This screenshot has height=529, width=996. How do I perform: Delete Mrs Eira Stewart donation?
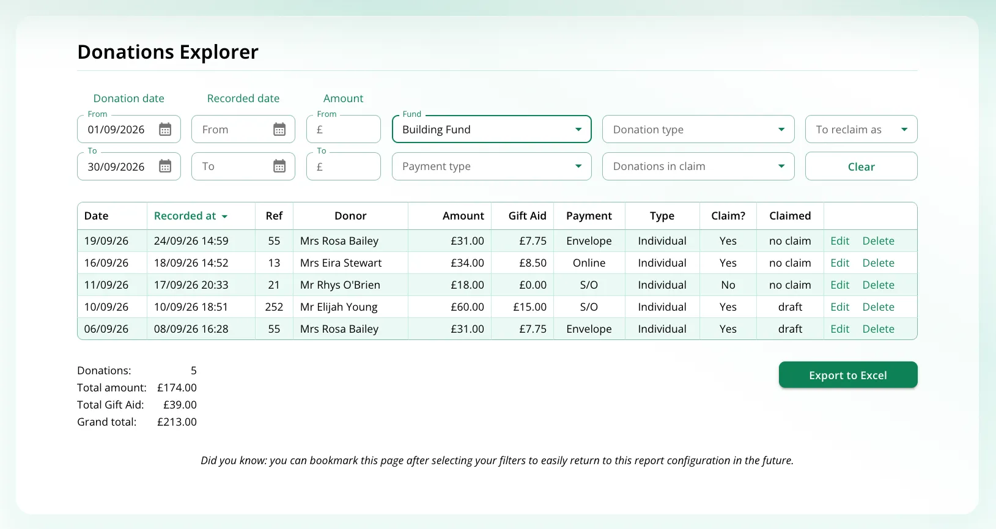878,263
